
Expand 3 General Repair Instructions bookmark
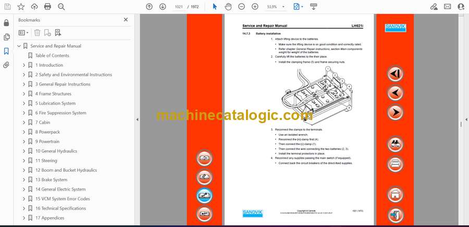(x=24, y=84)
